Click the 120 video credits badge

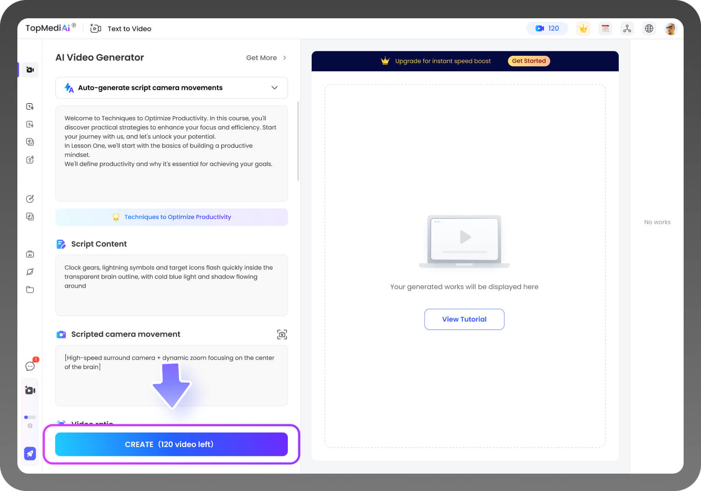pos(547,28)
